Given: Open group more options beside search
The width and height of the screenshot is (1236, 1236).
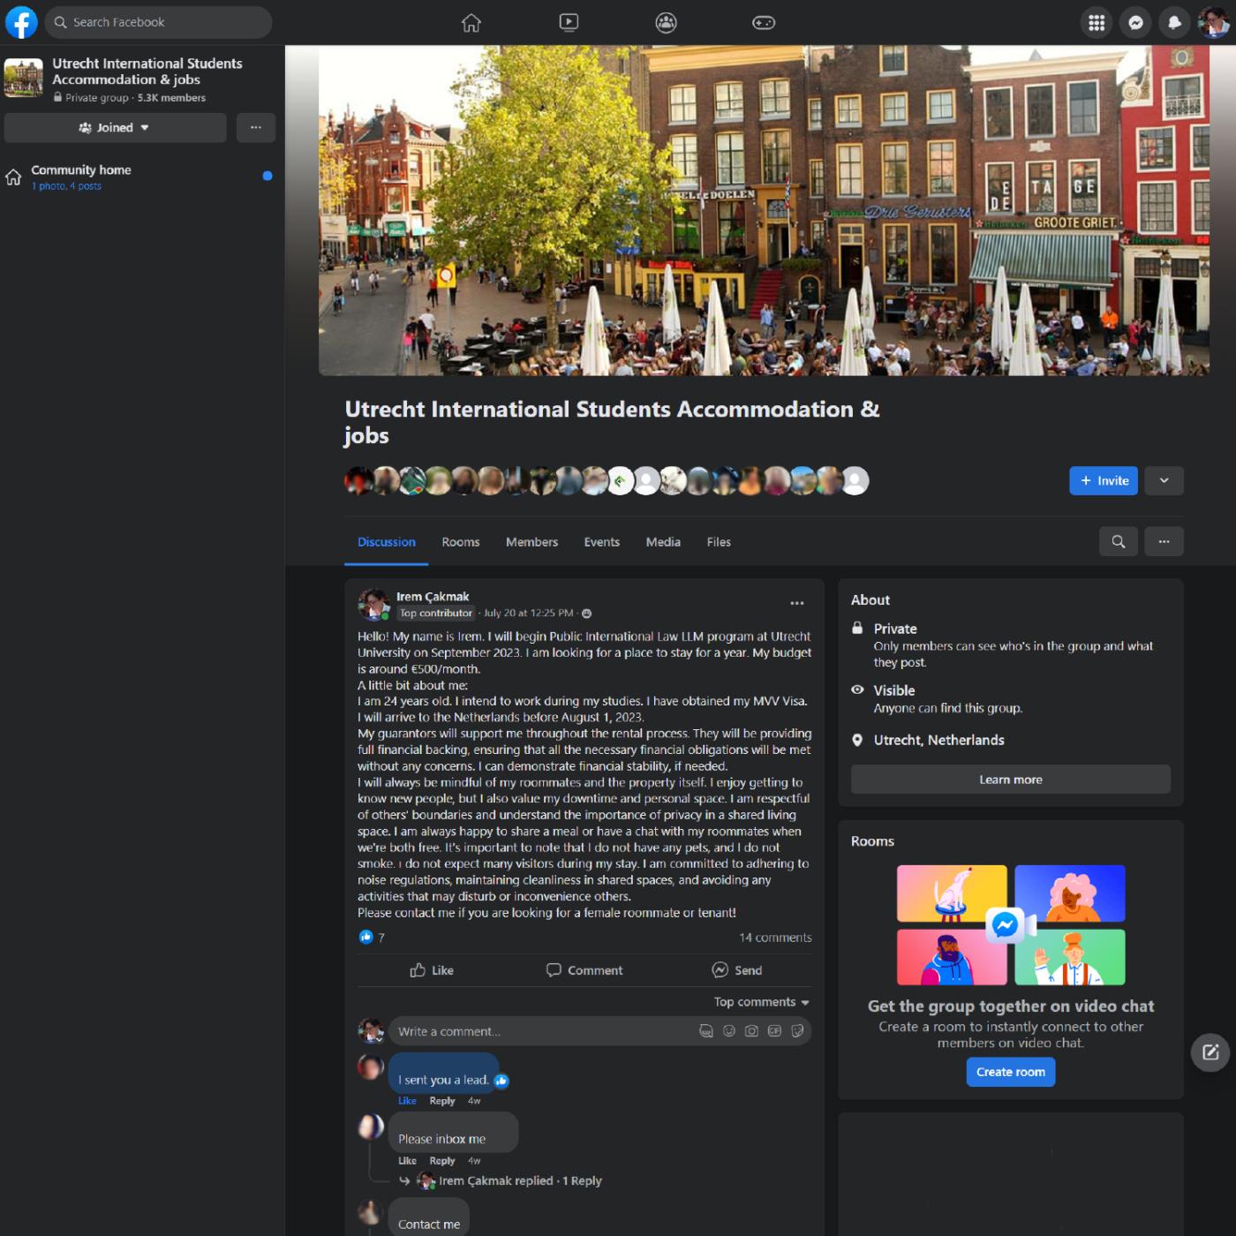Looking at the screenshot, I should (1164, 541).
